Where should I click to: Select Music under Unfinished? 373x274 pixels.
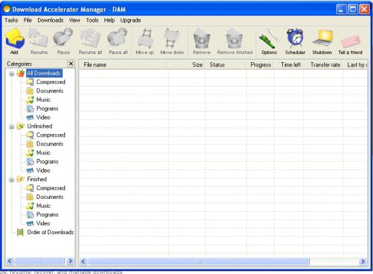[43, 153]
